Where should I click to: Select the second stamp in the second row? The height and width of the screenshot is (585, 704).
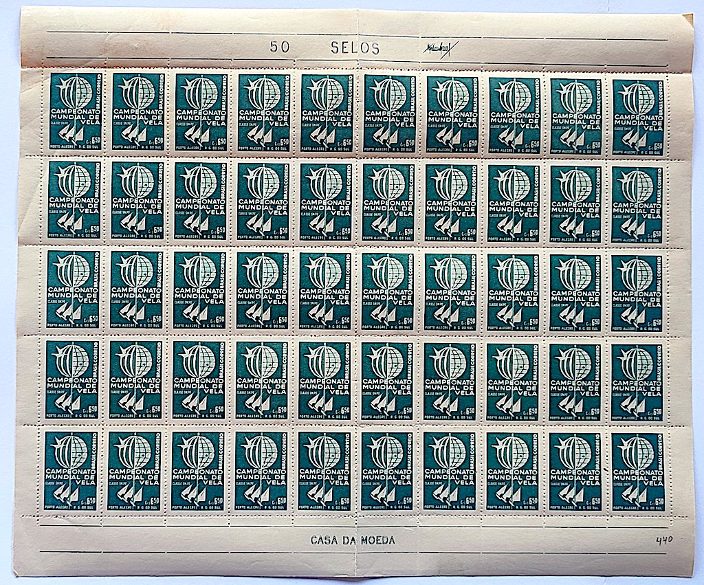coord(137,201)
